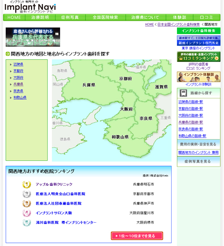Select 京都府 in the prefecture list
Image resolution: width=224 pixels, height=246 pixels.
[18, 71]
